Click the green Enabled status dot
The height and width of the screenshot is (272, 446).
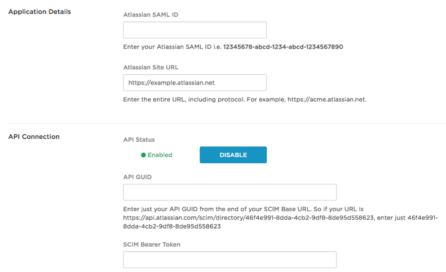pos(143,155)
